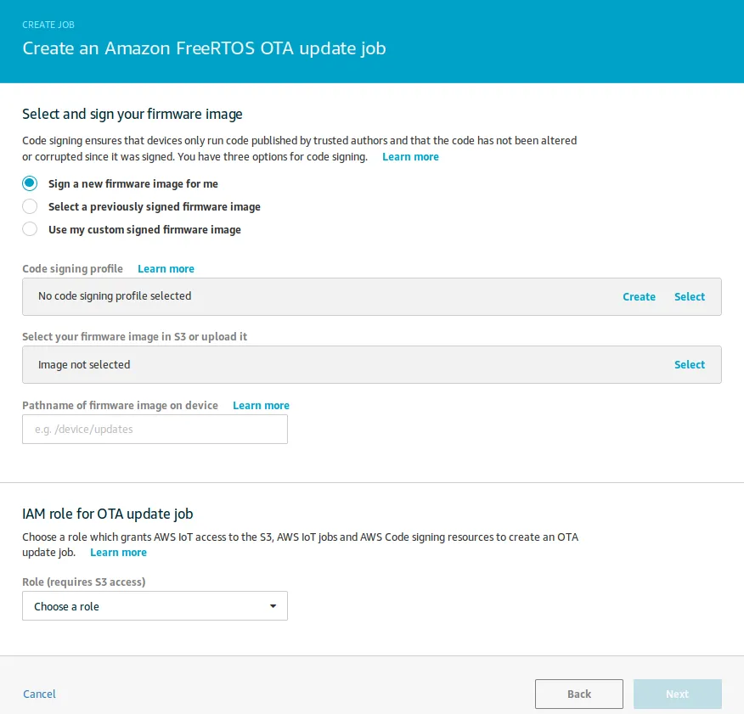The image size is (744, 714).
Task: Click the "Create an Amazon FreeRTOS OTA update job" title
Action: coord(204,48)
